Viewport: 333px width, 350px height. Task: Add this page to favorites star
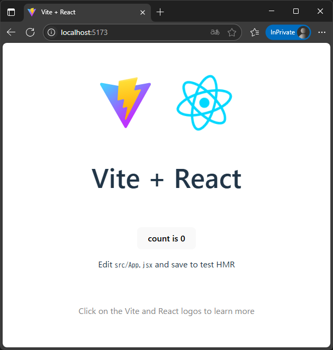point(232,32)
